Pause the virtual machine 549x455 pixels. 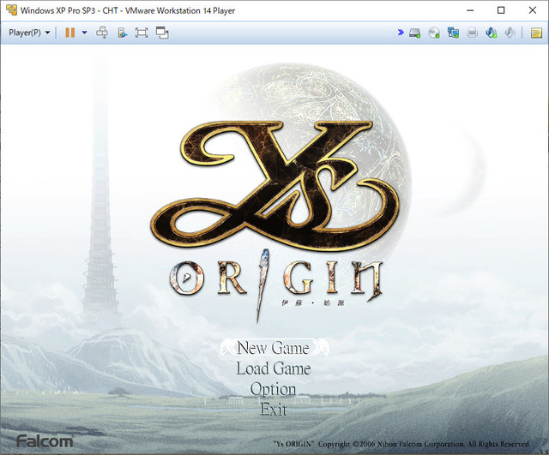[70, 33]
